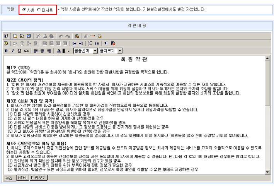Expand the font color dropdown arrow
This screenshot has height=188, width=274.
tap(69, 51)
